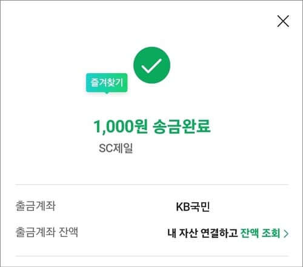Select the 출금계좌 잔액 label

coord(47,232)
